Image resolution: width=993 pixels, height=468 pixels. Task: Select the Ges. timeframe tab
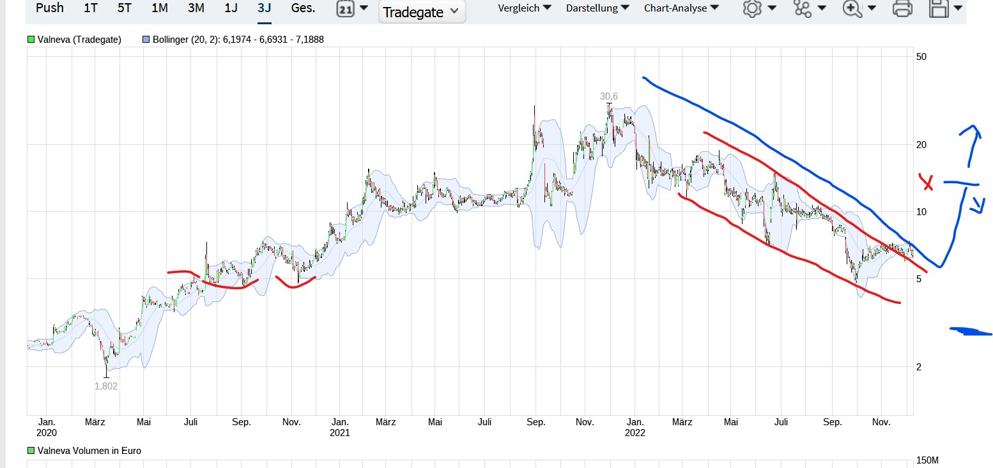(x=302, y=8)
